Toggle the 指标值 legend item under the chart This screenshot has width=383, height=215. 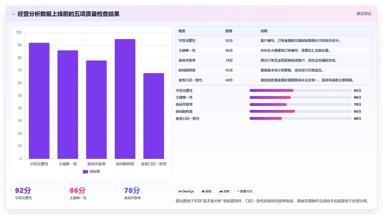tap(91, 171)
